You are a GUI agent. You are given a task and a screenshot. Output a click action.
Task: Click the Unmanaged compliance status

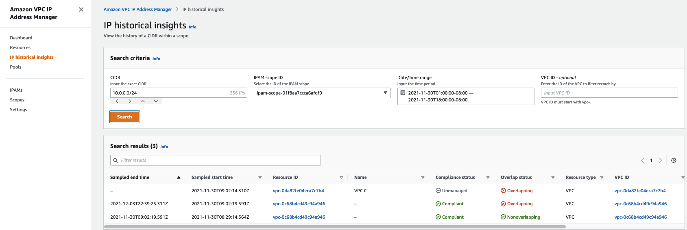click(x=451, y=191)
